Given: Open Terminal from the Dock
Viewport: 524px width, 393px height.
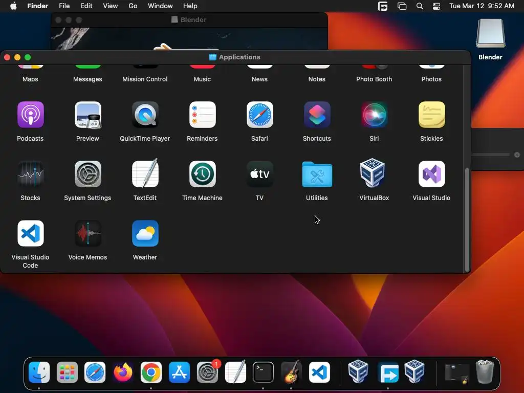Looking at the screenshot, I should 263,373.
